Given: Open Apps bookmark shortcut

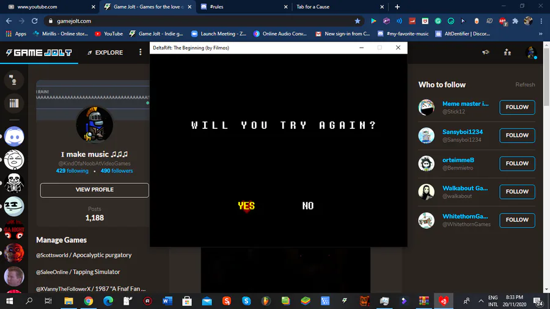Looking at the screenshot, I should pyautogui.click(x=16, y=34).
